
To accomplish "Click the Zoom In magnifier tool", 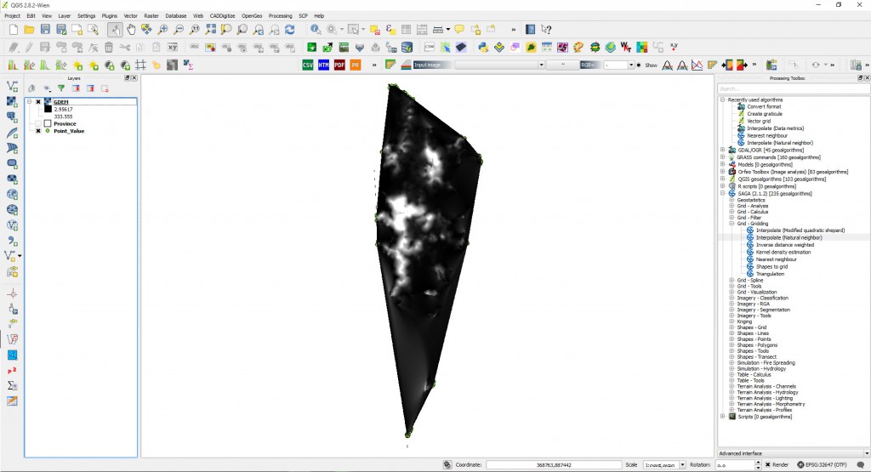I will (162, 30).
